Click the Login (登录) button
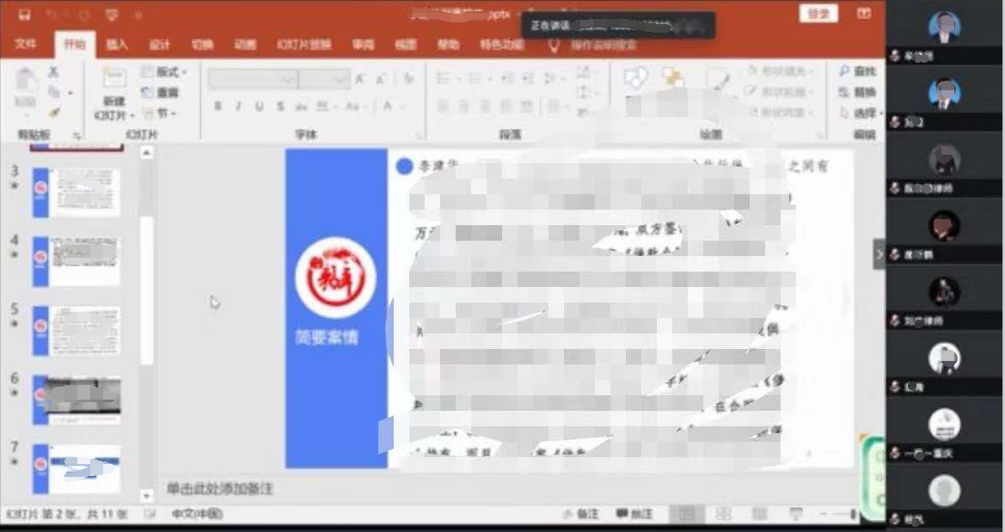Viewport: 1005px width, 532px height. click(x=818, y=13)
